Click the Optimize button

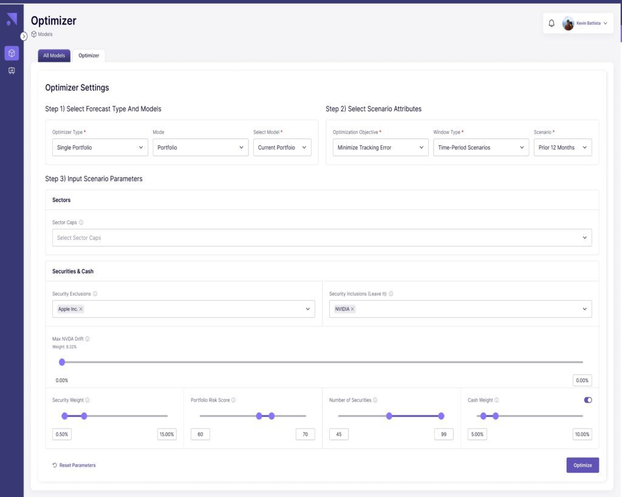tap(583, 465)
